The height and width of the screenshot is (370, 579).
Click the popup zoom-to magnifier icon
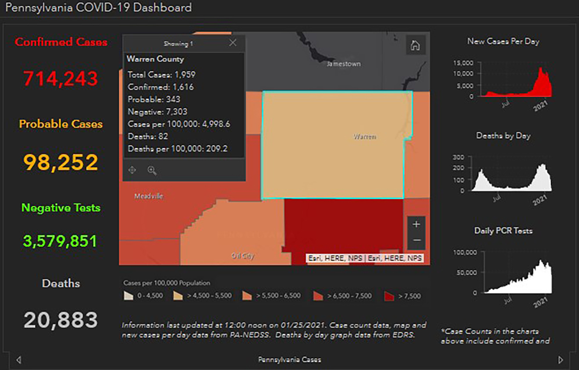(152, 170)
